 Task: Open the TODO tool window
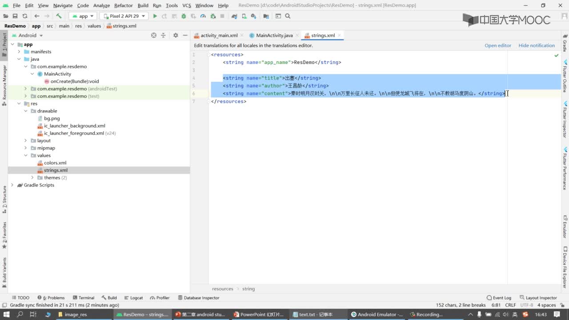[x=20, y=298]
